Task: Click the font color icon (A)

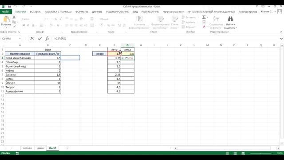Action: (58, 25)
